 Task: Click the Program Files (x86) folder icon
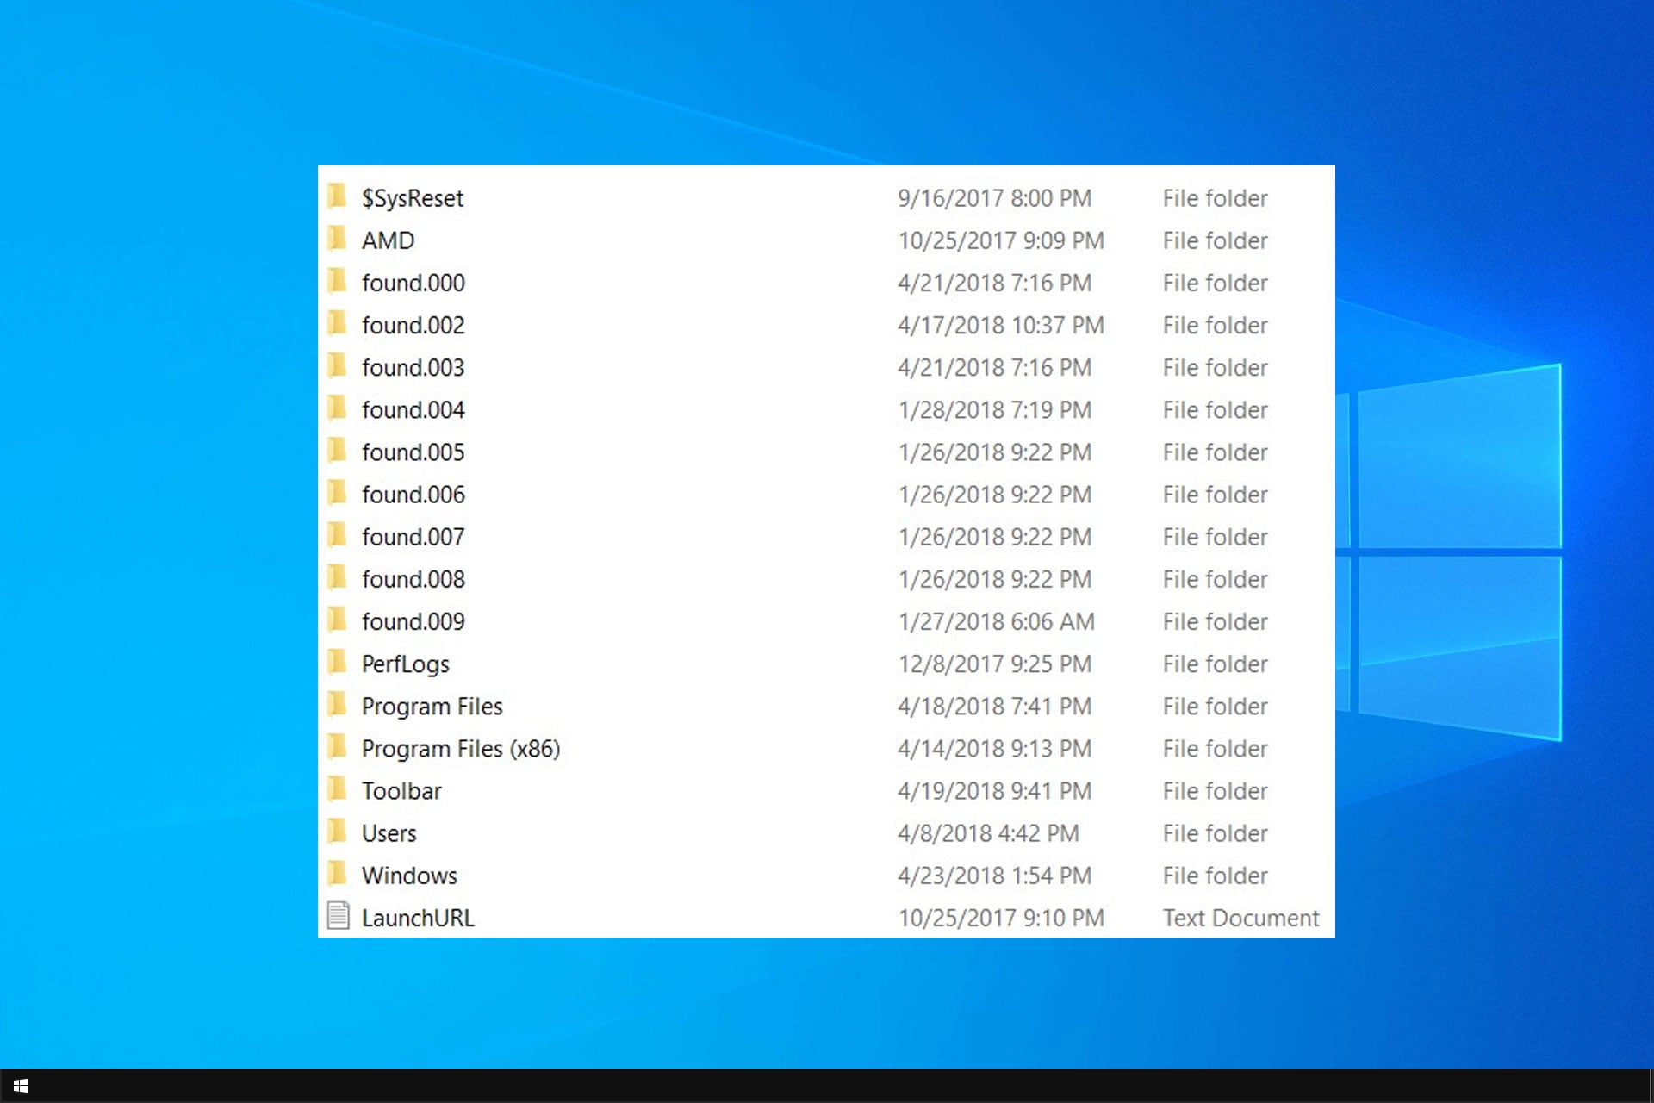click(338, 747)
